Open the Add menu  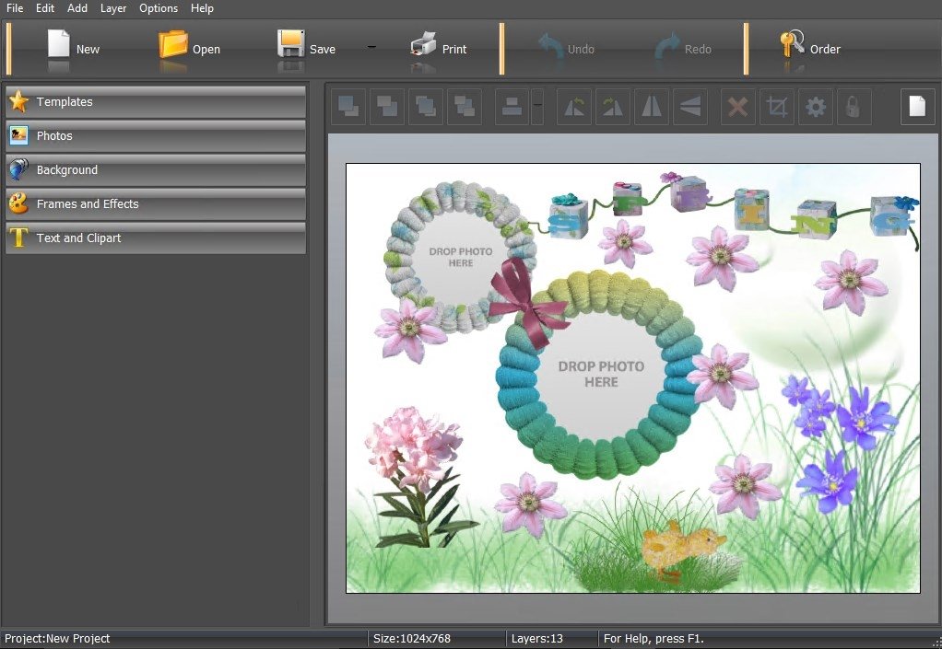77,8
